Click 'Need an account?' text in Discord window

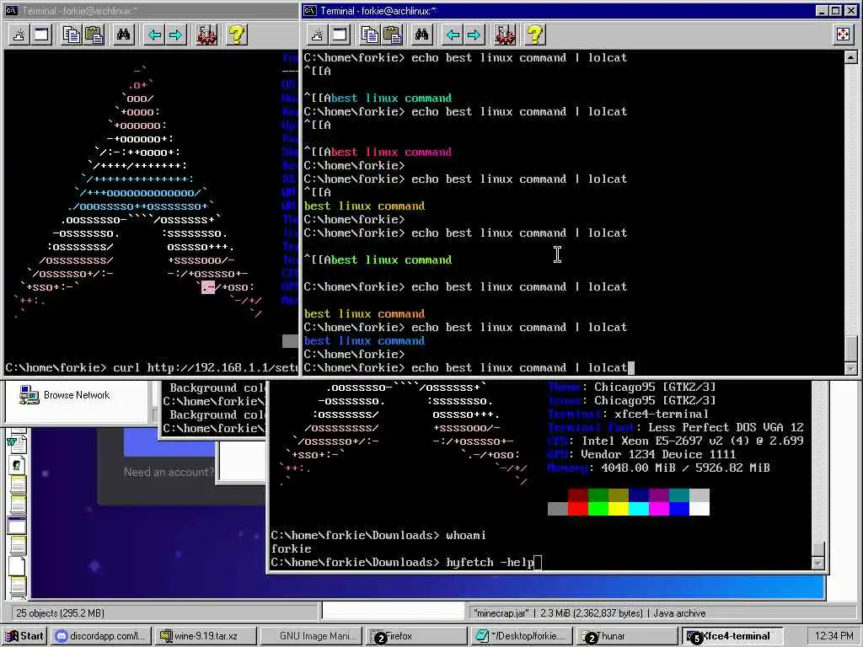(169, 472)
